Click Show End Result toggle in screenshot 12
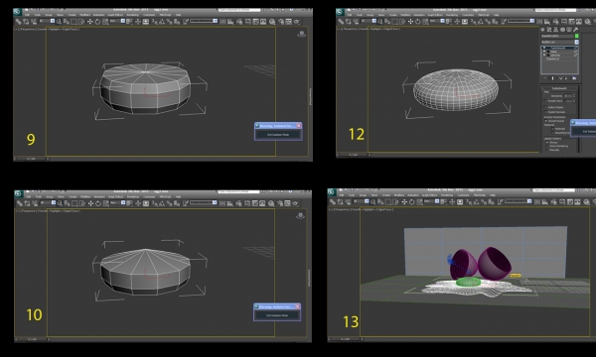596x357 pixels. (552, 78)
